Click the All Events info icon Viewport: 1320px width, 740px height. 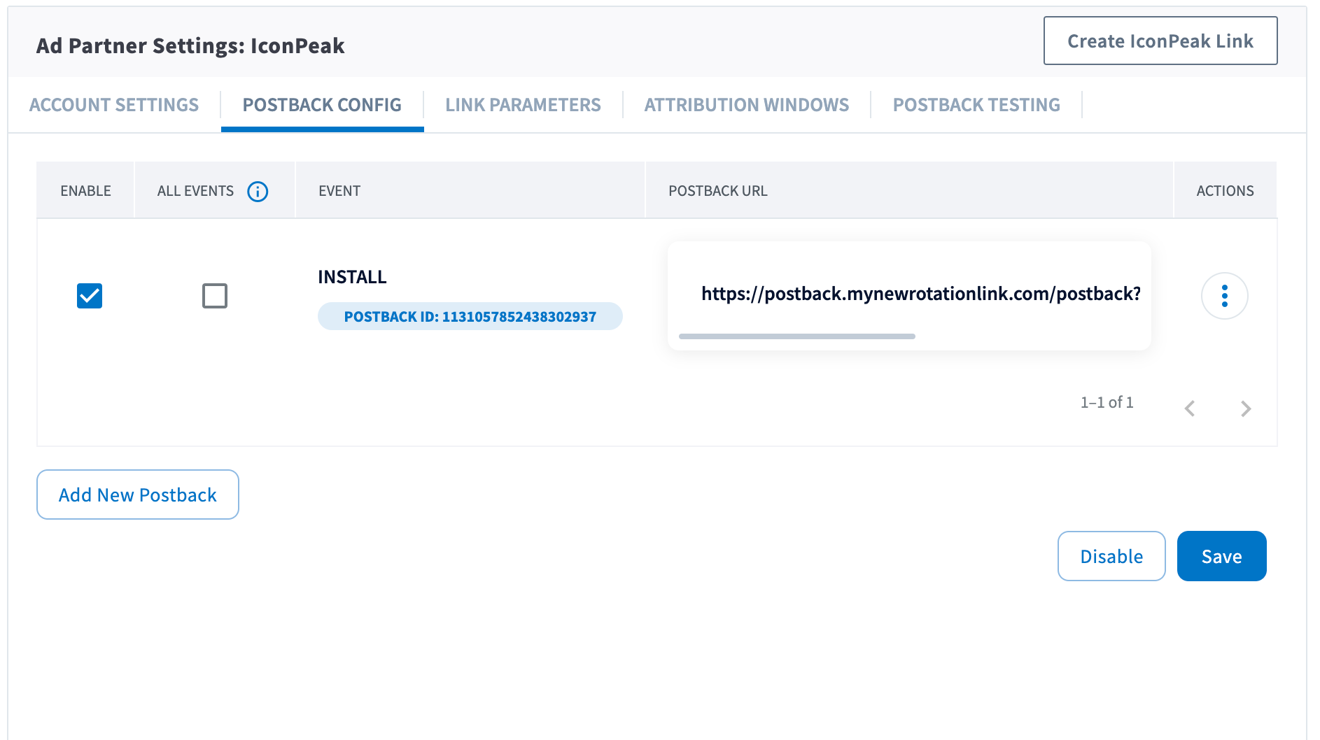(258, 191)
